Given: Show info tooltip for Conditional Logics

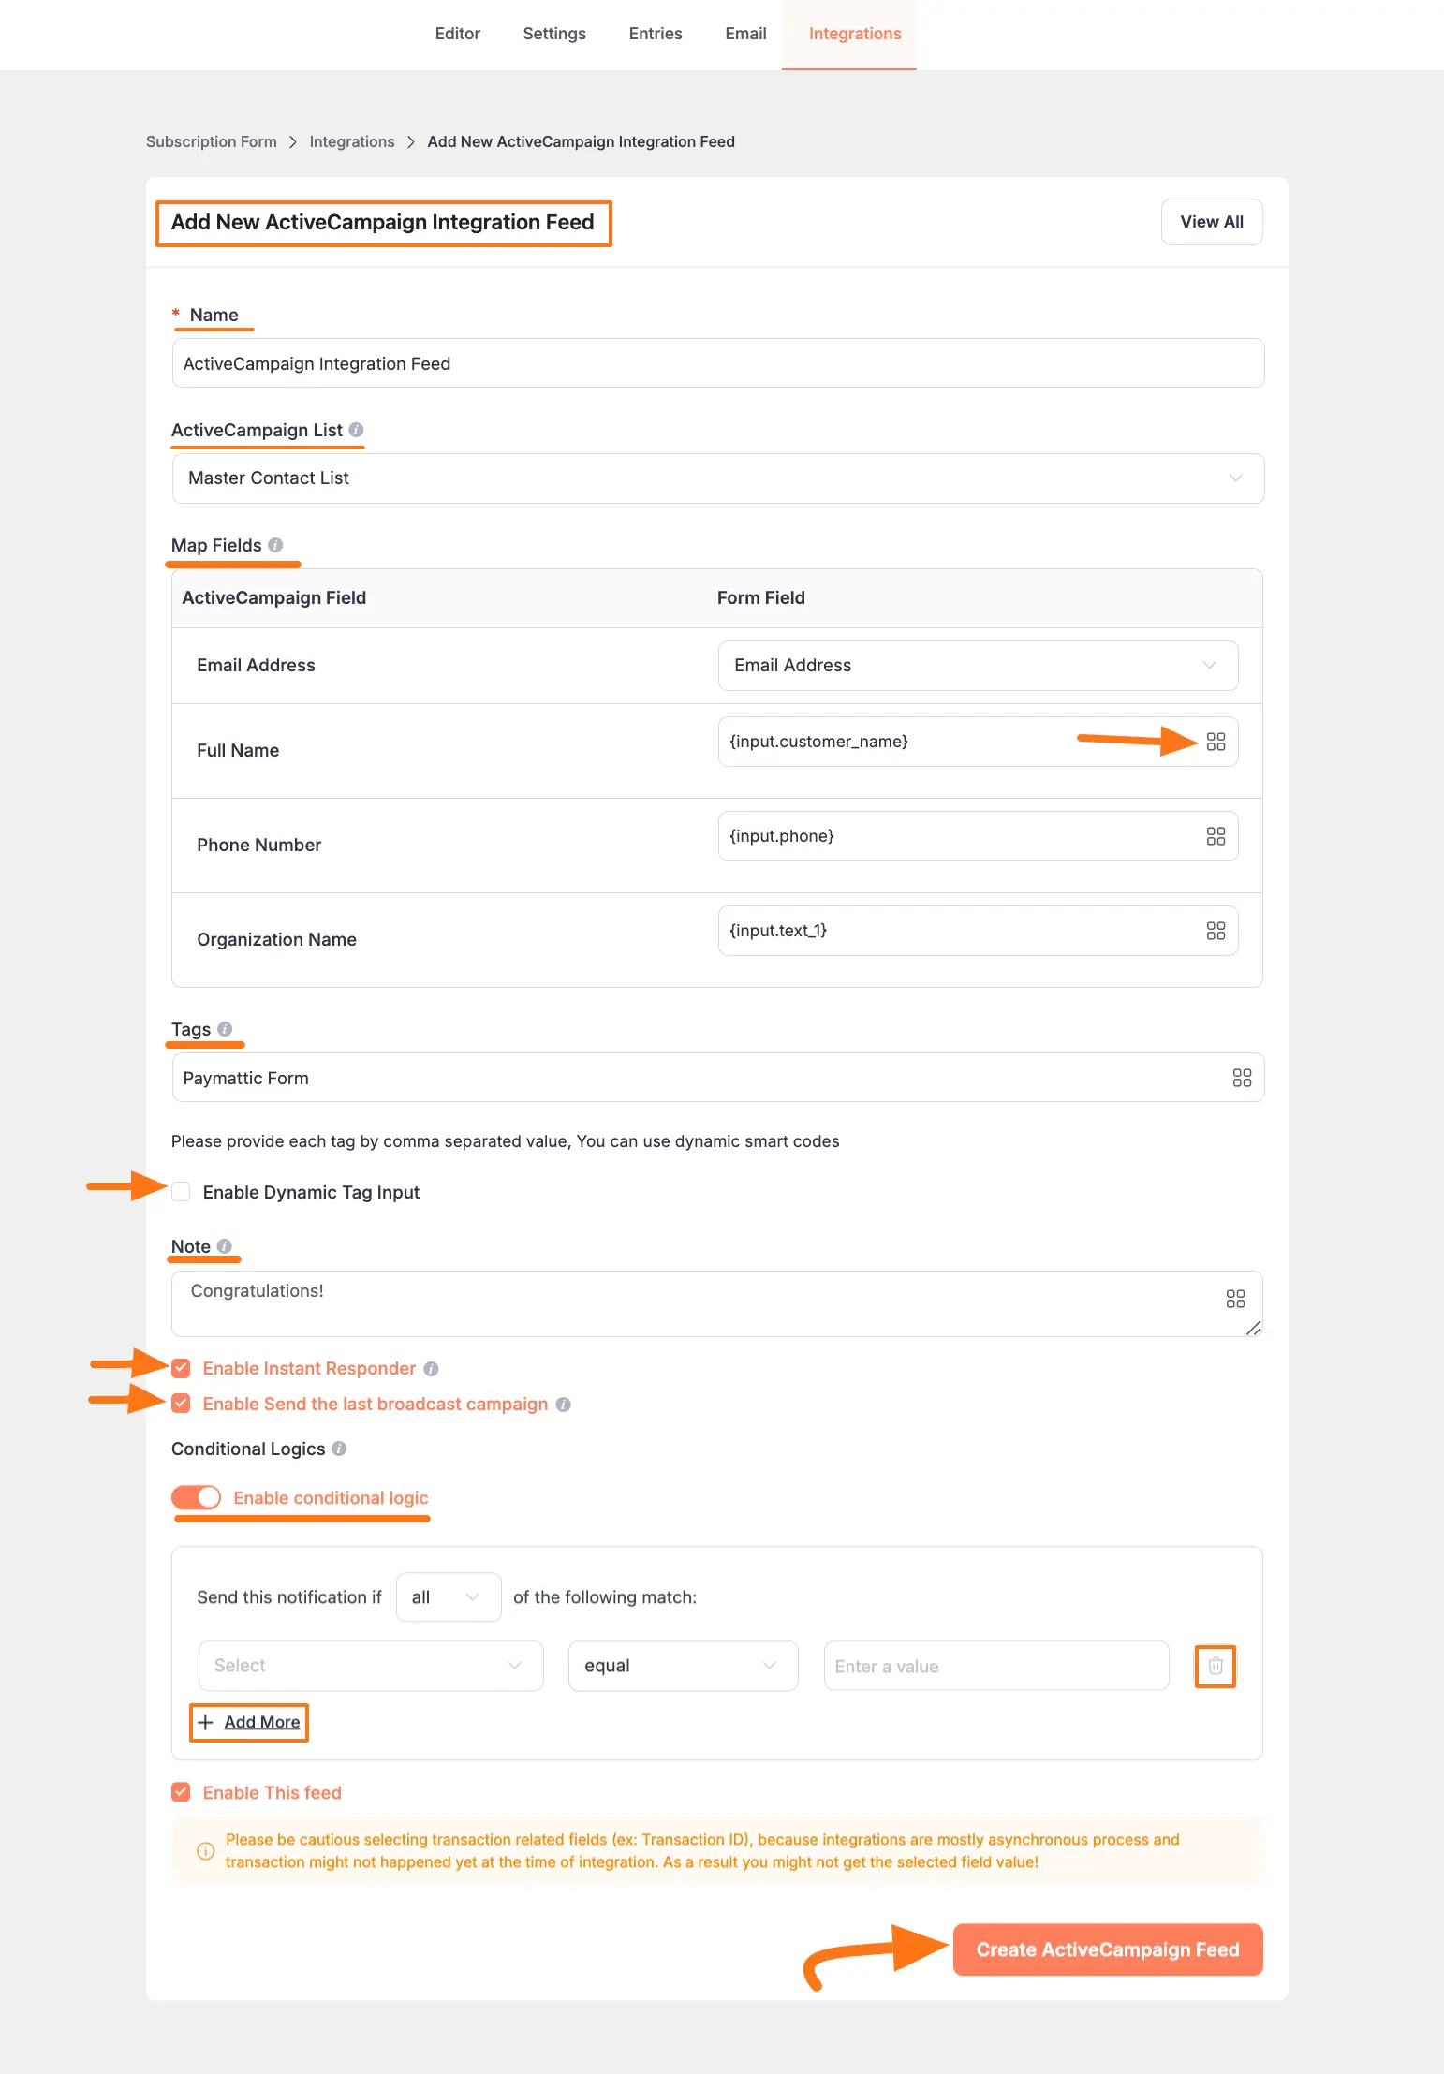Looking at the screenshot, I should (x=339, y=1449).
